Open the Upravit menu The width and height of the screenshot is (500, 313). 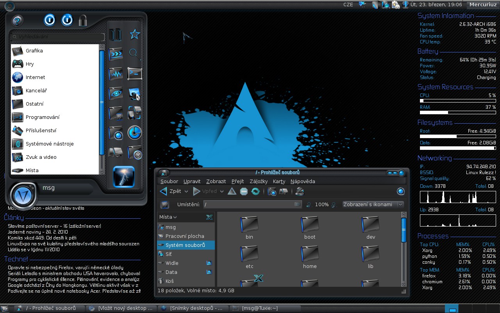click(x=192, y=181)
